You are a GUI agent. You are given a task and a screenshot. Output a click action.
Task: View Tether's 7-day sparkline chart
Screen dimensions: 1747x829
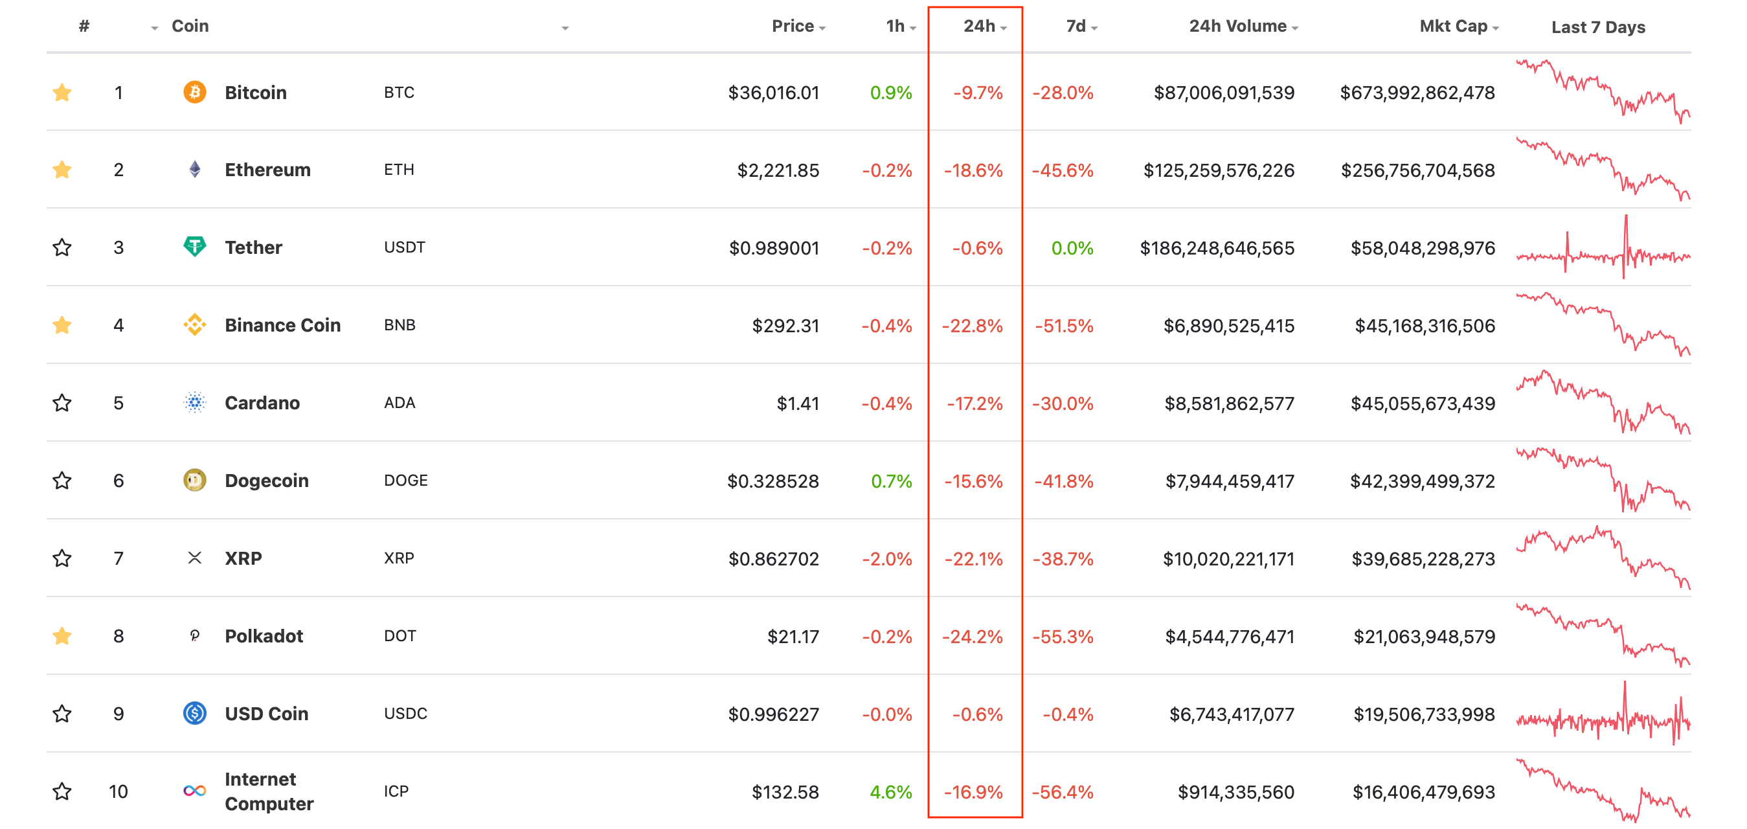pyautogui.click(x=1603, y=247)
